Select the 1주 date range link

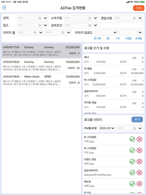[x=118, y=38]
